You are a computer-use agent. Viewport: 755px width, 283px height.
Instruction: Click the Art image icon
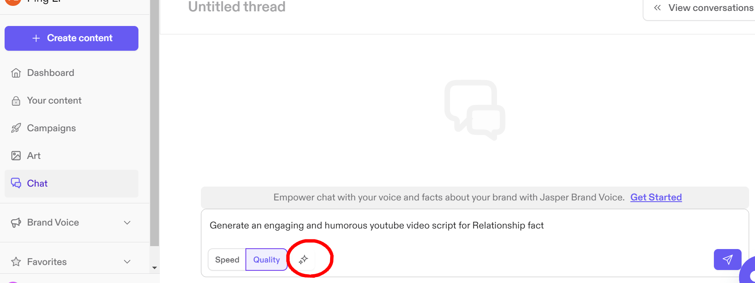pyautogui.click(x=16, y=156)
